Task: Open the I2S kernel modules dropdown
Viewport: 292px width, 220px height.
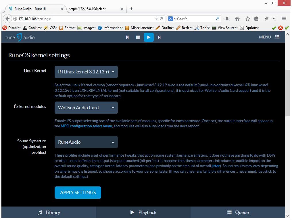Action: (x=86, y=108)
